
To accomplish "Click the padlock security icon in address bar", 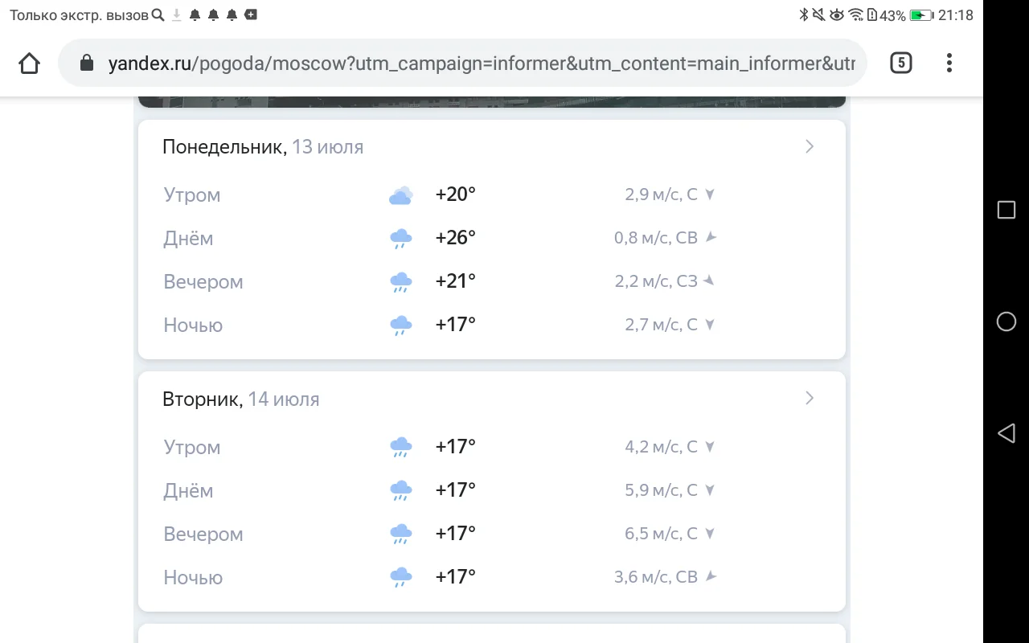I will coord(85,63).
